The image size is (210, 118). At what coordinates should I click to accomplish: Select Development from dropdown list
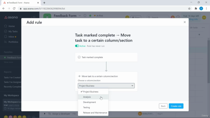pyautogui.click(x=93, y=102)
